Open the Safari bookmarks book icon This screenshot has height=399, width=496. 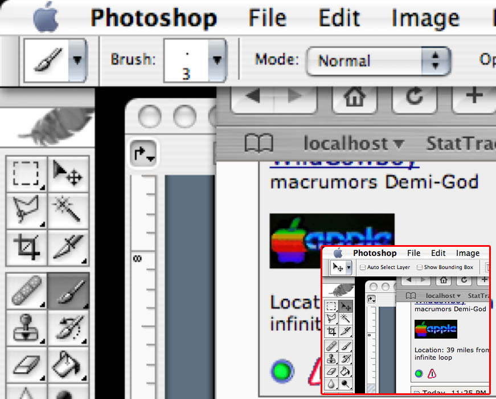pyautogui.click(x=259, y=144)
